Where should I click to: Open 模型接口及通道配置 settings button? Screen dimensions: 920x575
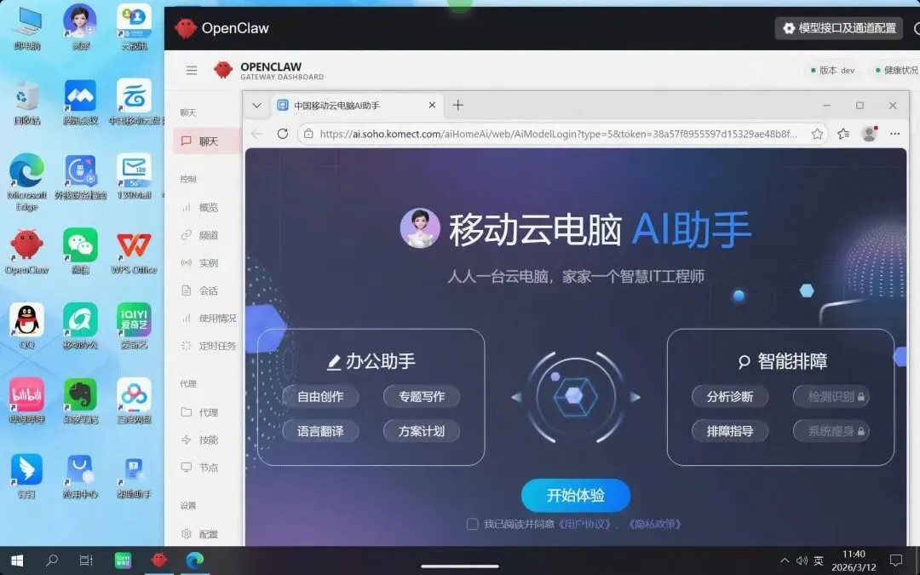(x=839, y=28)
